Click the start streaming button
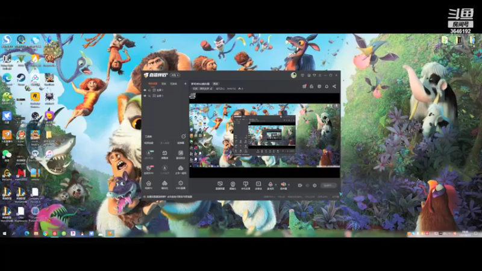 pyautogui.click(x=328, y=185)
